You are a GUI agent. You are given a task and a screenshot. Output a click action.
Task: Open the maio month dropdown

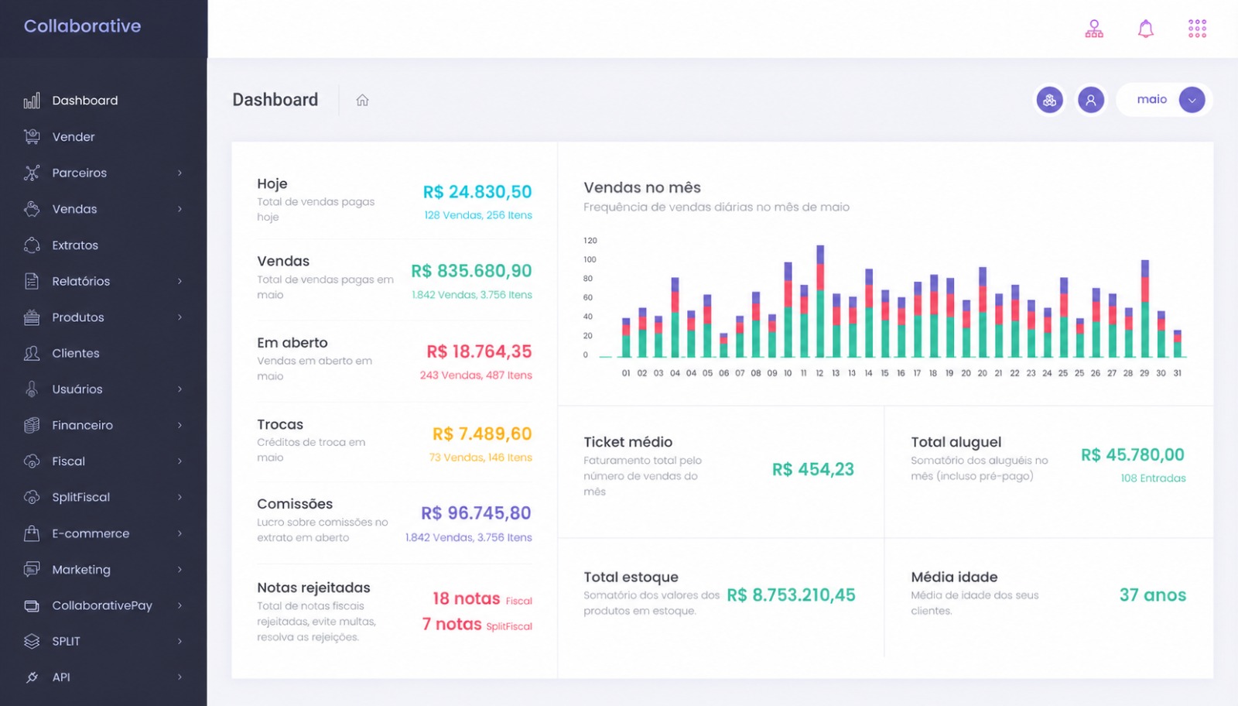click(1164, 100)
